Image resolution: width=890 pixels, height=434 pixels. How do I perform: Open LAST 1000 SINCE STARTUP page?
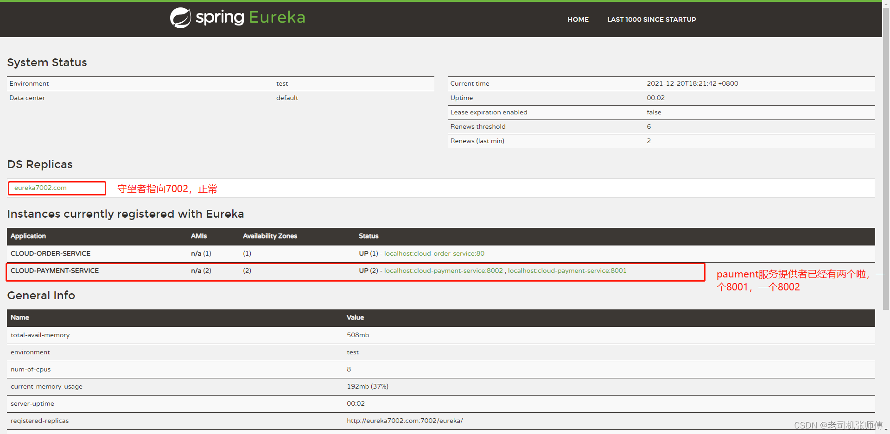(651, 19)
